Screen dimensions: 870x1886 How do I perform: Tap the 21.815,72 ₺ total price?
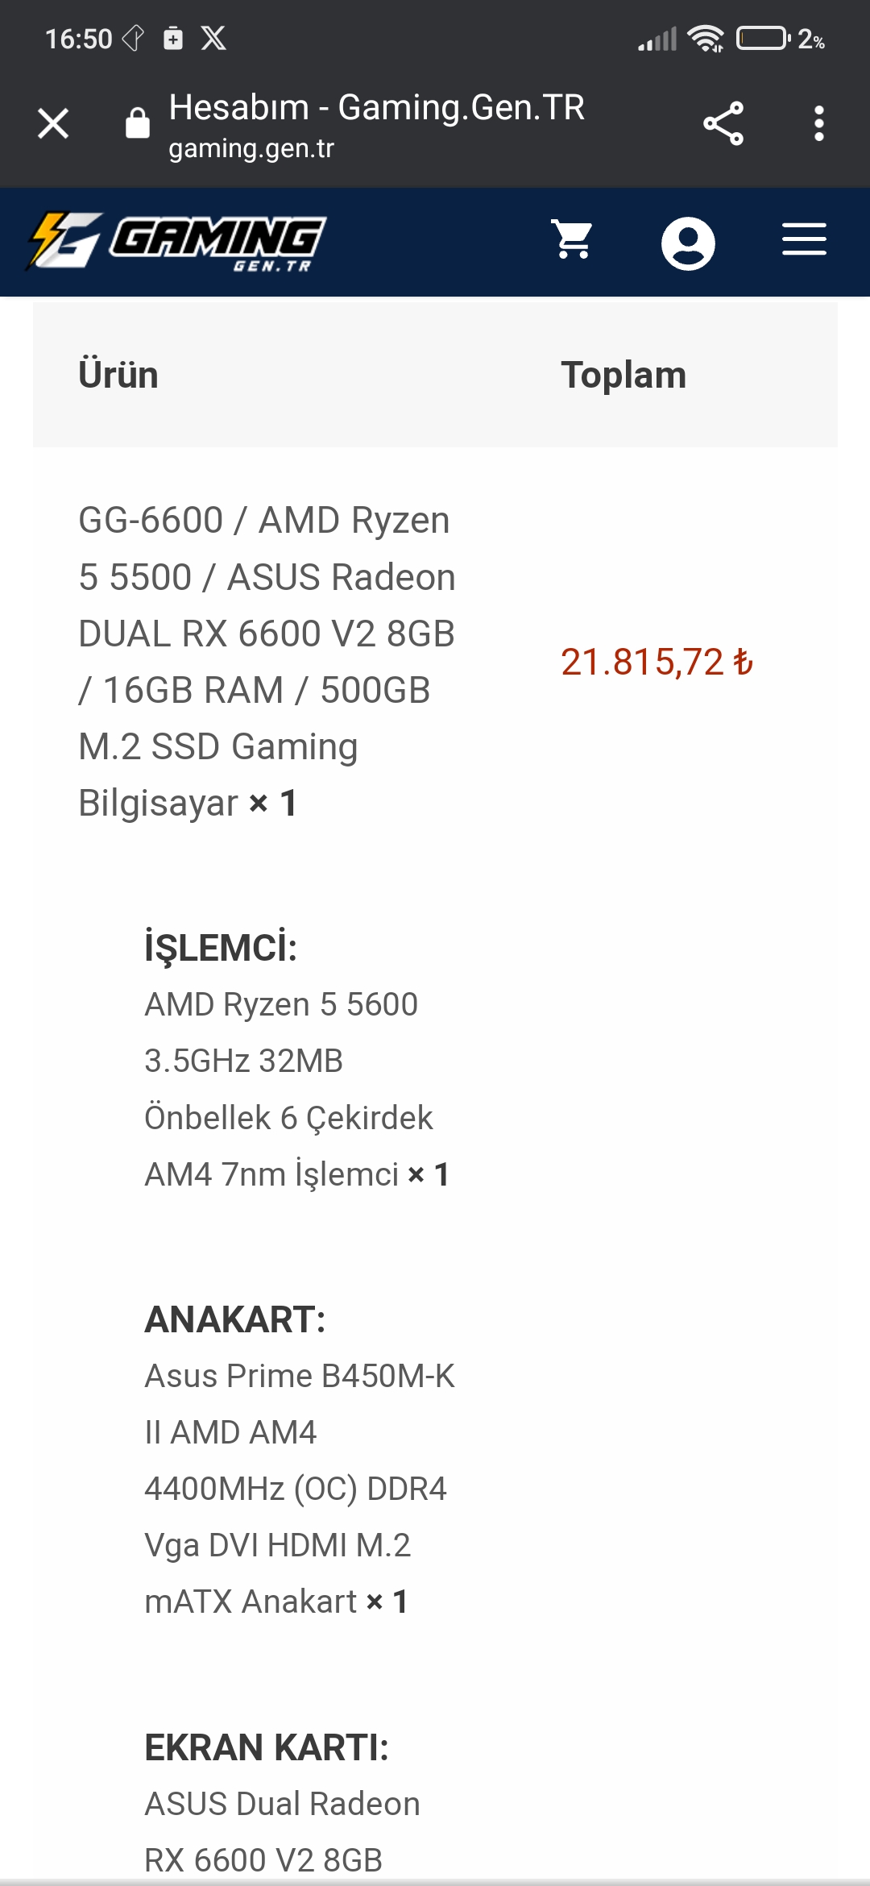point(657,663)
